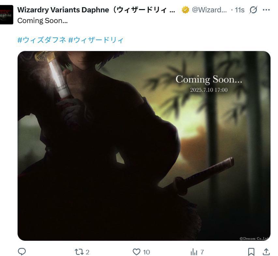Click the Coming Soon... tweet text

43,21
